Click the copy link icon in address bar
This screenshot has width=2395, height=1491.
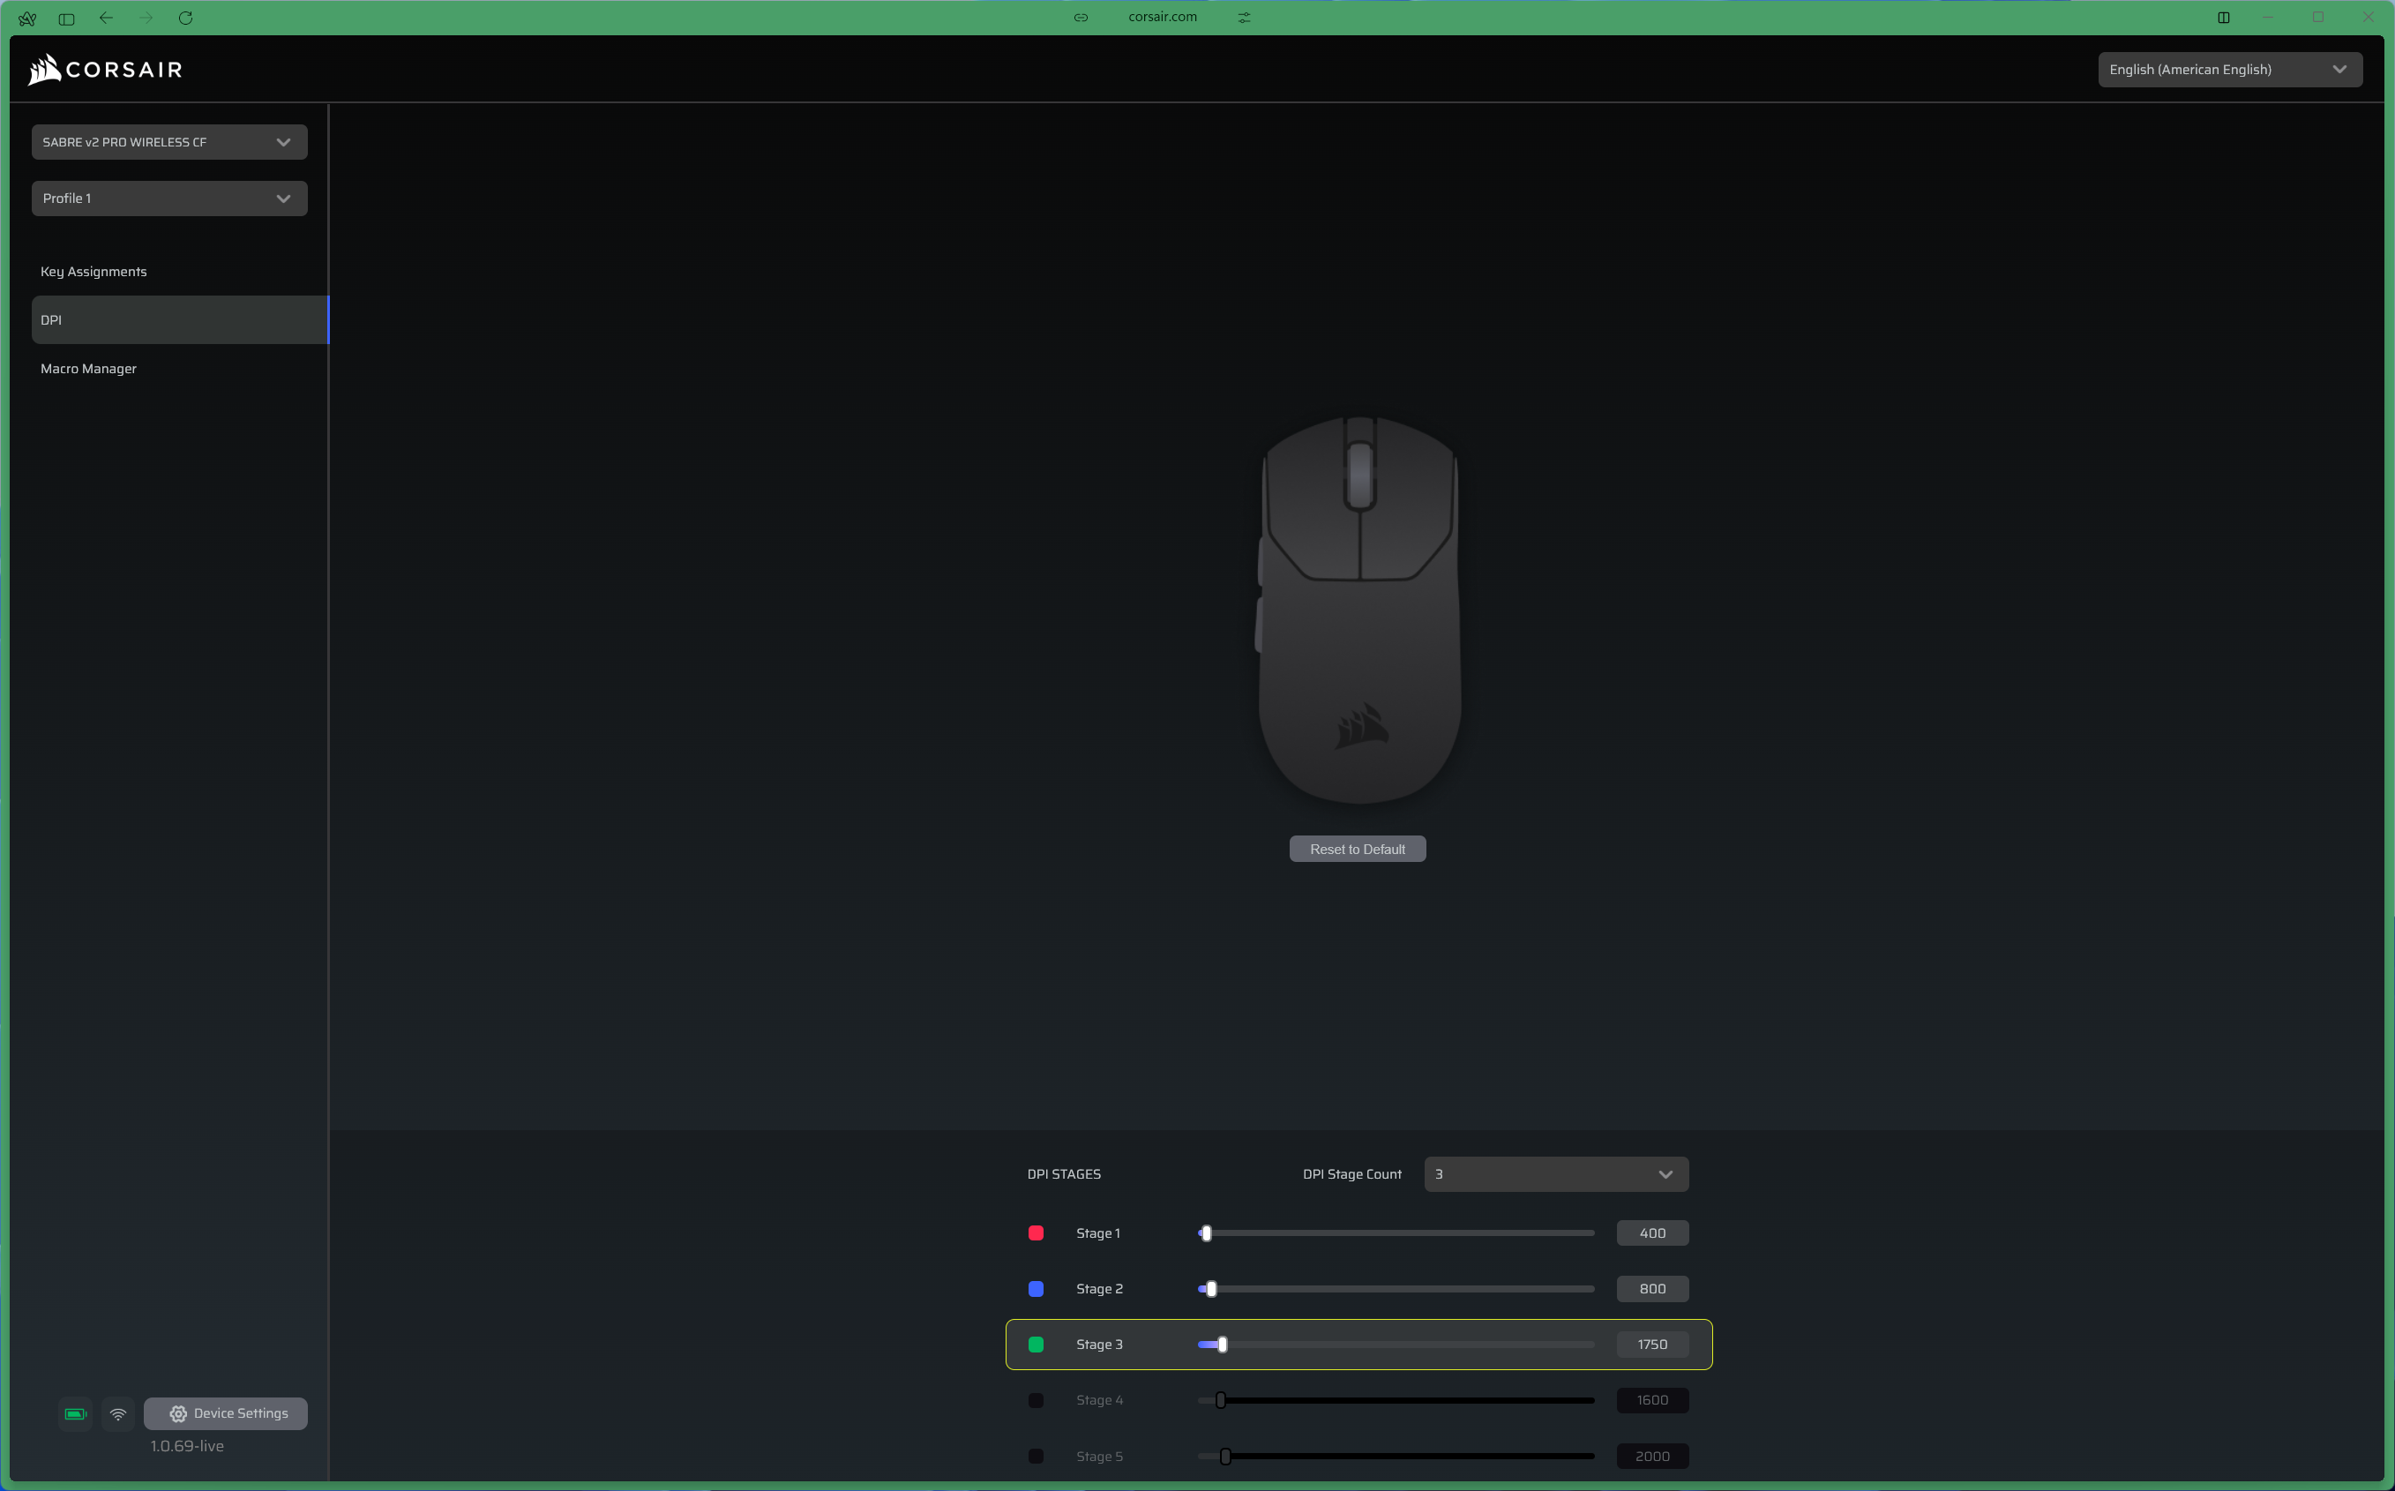click(1081, 17)
